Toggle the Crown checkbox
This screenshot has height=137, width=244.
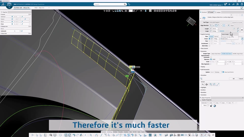coord(209,39)
